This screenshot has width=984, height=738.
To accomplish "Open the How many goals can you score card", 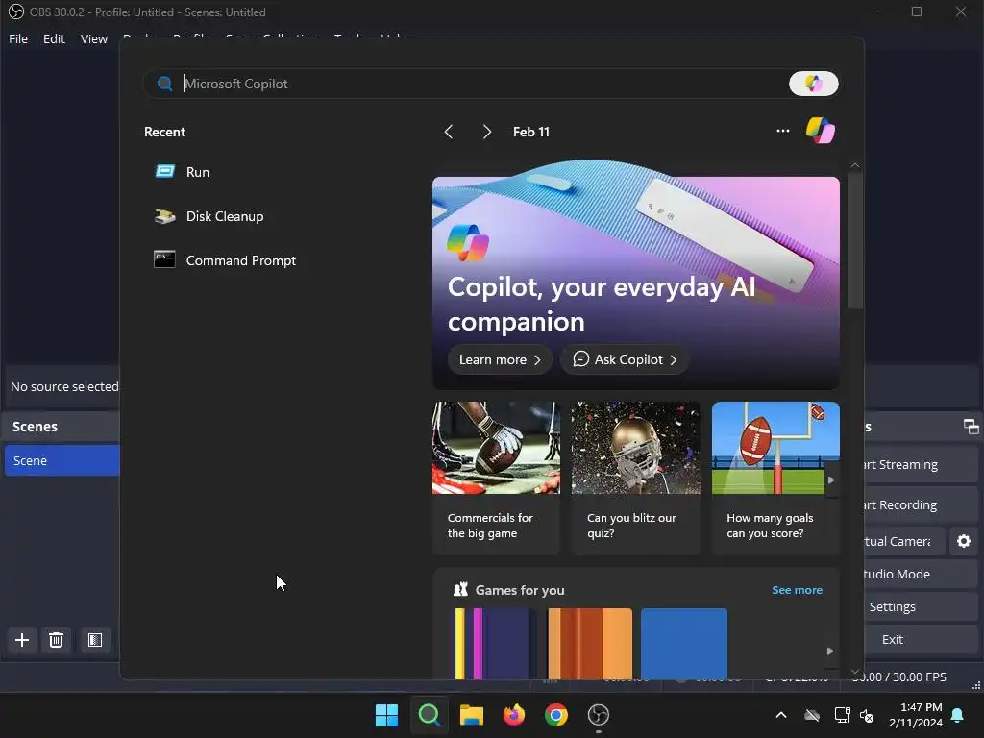I will click(x=775, y=479).
